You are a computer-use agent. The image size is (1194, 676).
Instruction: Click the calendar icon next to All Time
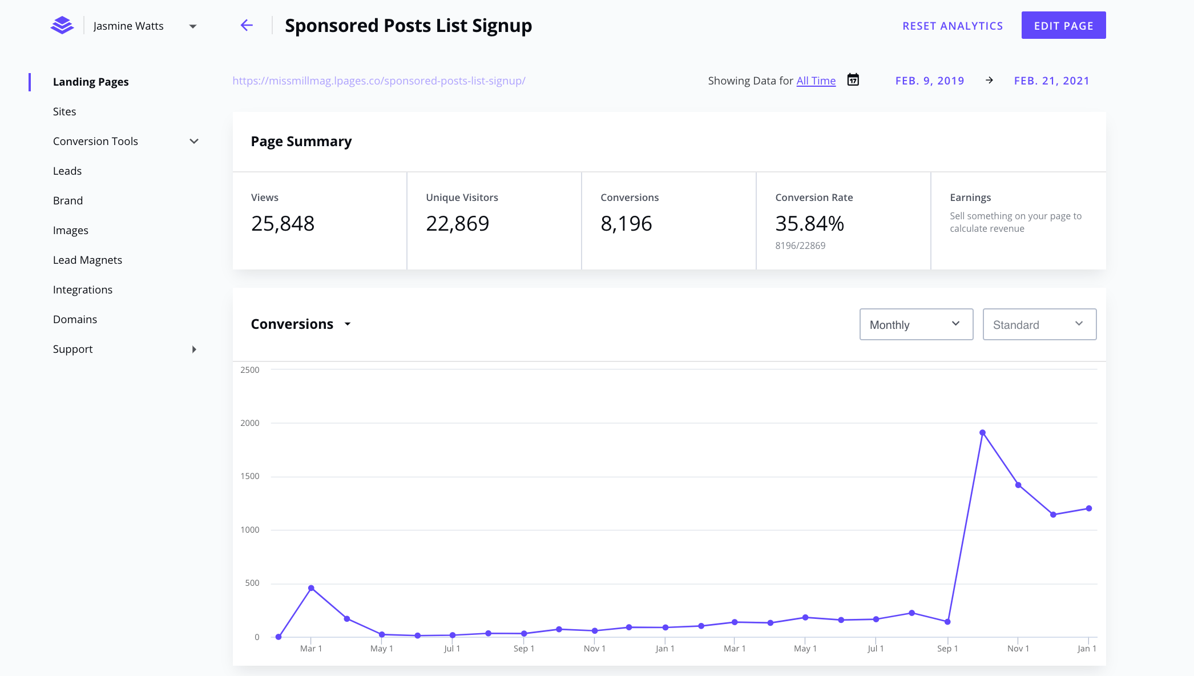(x=854, y=79)
